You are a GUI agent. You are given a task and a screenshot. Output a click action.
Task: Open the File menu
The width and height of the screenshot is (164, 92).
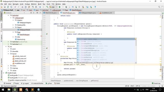click(2, 4)
